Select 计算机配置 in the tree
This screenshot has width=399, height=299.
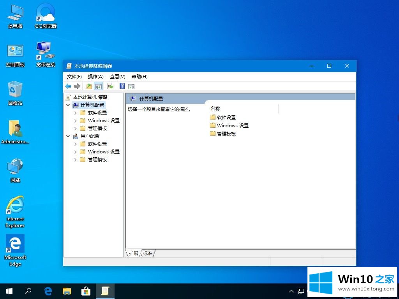click(x=92, y=105)
